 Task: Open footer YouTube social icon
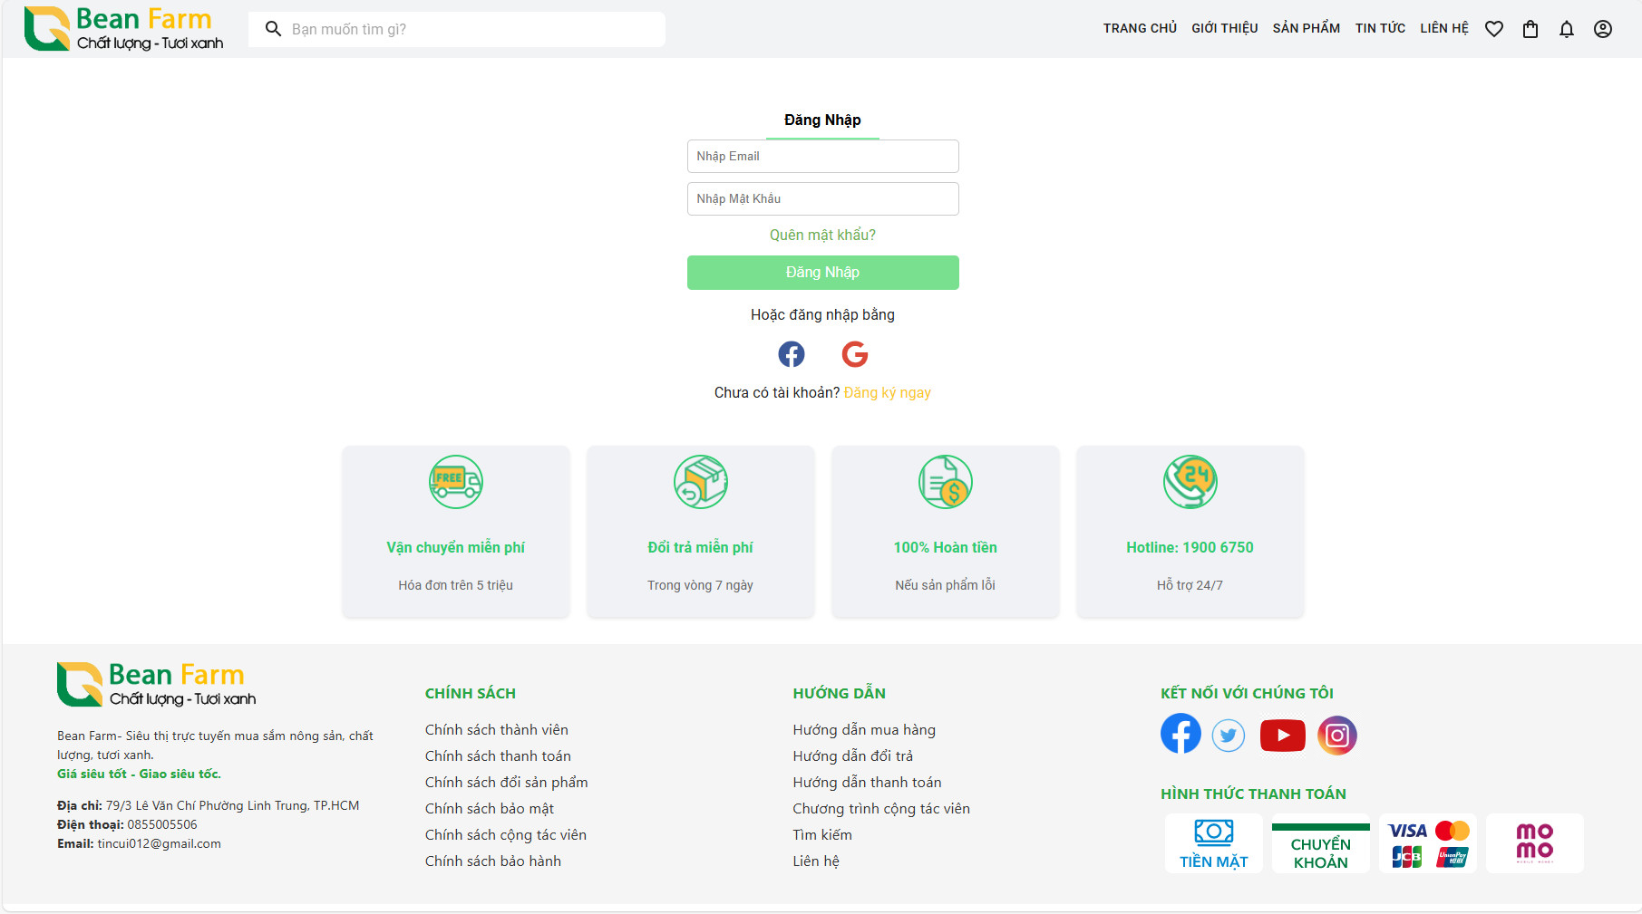click(x=1282, y=736)
